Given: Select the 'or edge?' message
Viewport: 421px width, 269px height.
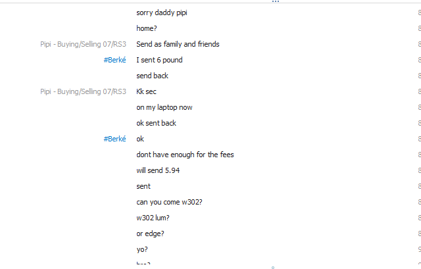Looking at the screenshot, I should (x=150, y=234).
